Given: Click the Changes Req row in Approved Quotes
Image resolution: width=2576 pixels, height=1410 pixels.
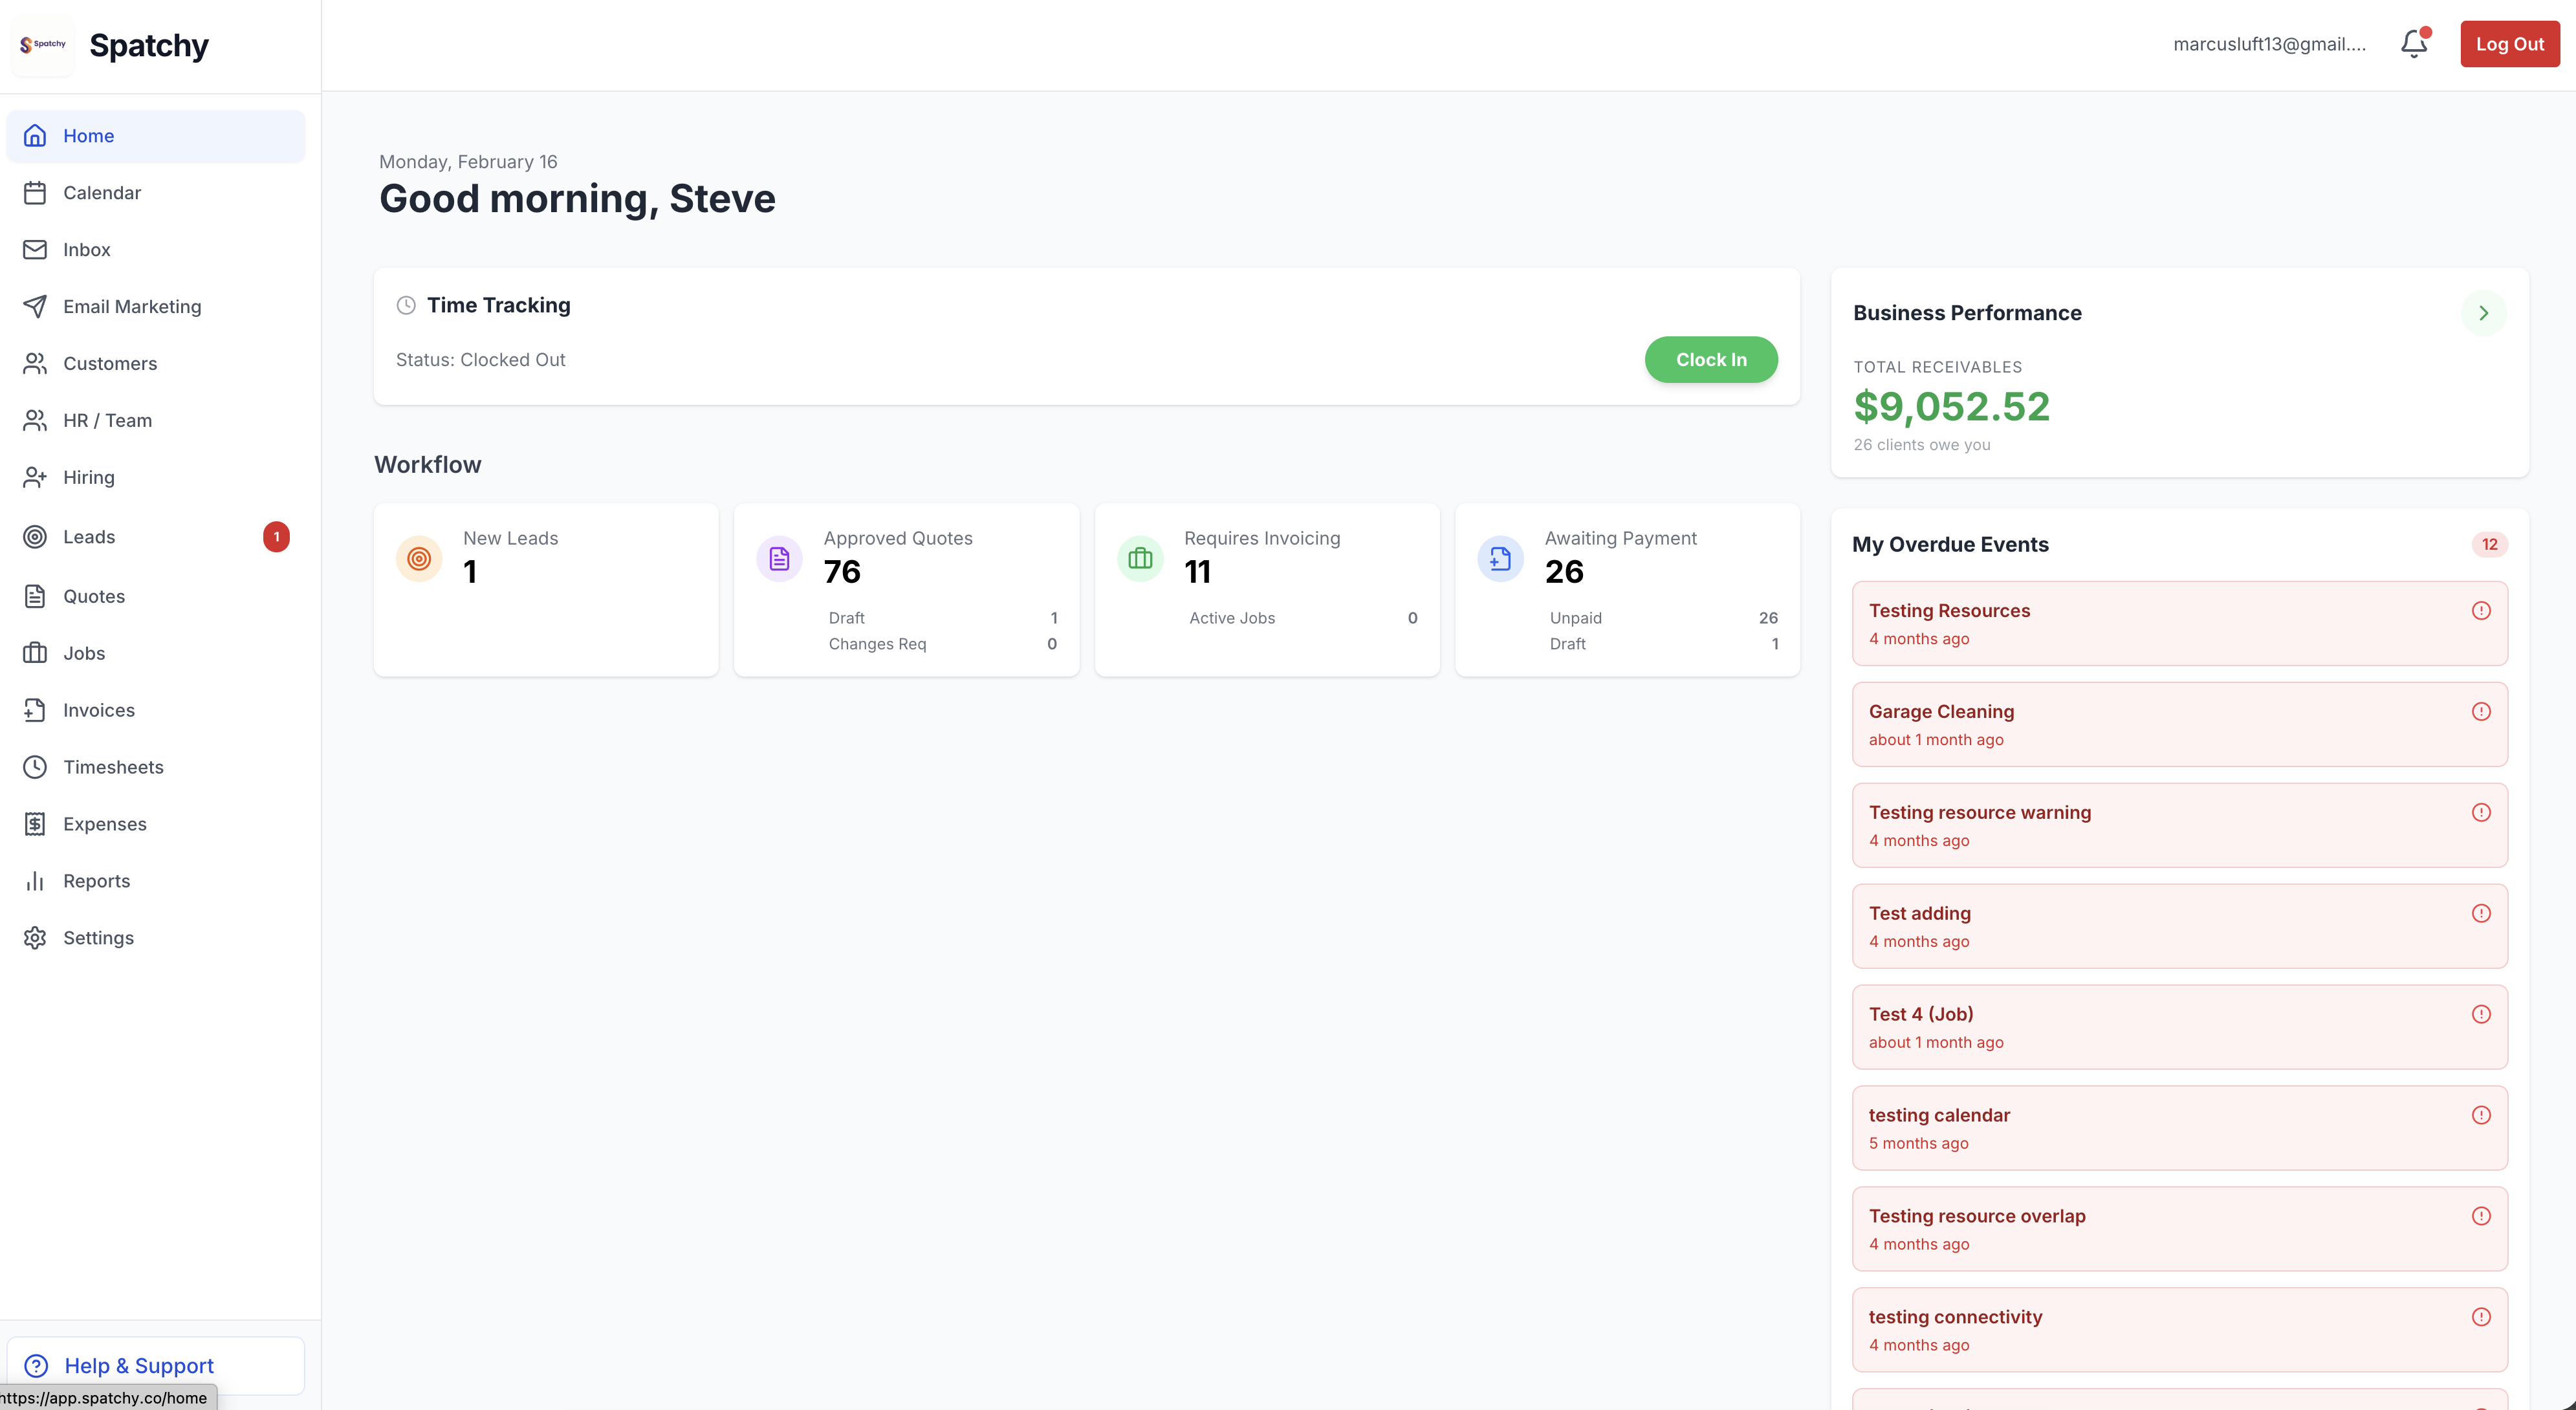Looking at the screenshot, I should point(942,645).
